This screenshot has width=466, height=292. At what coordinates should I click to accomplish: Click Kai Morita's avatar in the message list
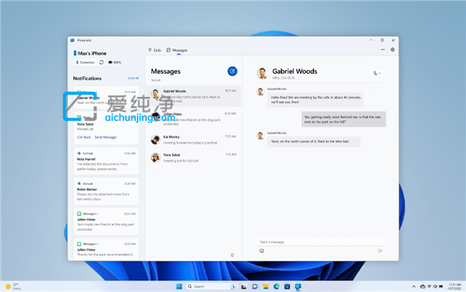tap(155, 139)
